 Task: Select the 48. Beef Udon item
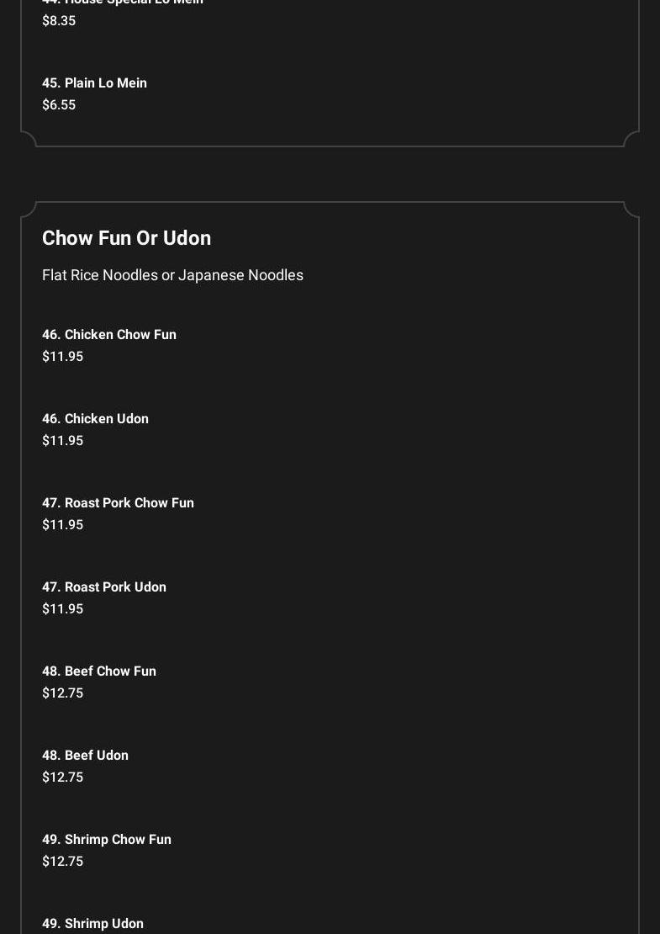(85, 755)
